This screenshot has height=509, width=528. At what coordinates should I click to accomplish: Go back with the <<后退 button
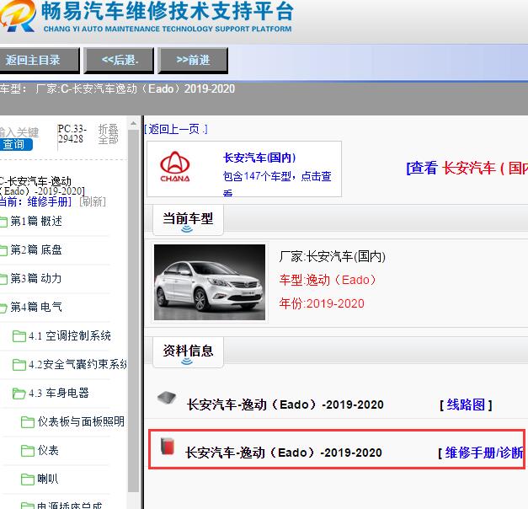coord(119,61)
